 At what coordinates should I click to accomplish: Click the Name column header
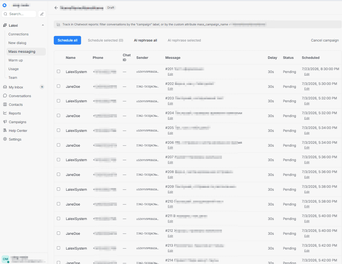71,58
